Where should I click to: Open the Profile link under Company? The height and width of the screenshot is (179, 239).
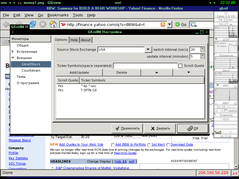tap(13, 153)
